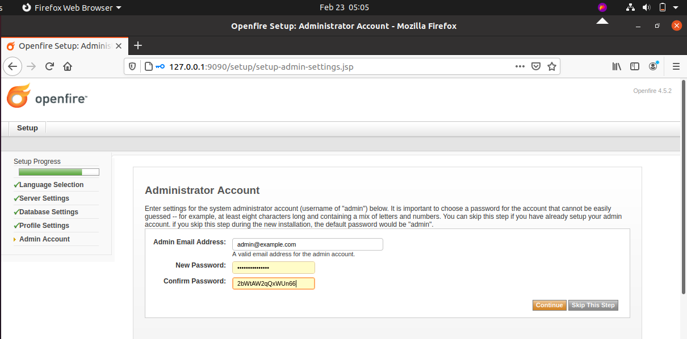This screenshot has width=687, height=339.
Task: Select Profile Settings step in sidebar
Action: point(44,226)
